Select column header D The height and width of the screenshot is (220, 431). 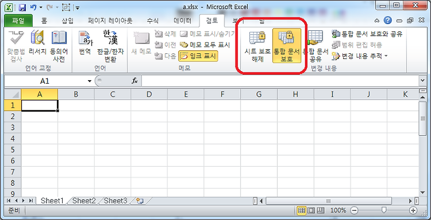[x=149, y=95]
